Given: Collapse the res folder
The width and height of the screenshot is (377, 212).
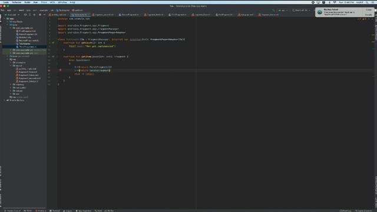Looking at the screenshot, I should pyautogui.click(x=8, y=59).
